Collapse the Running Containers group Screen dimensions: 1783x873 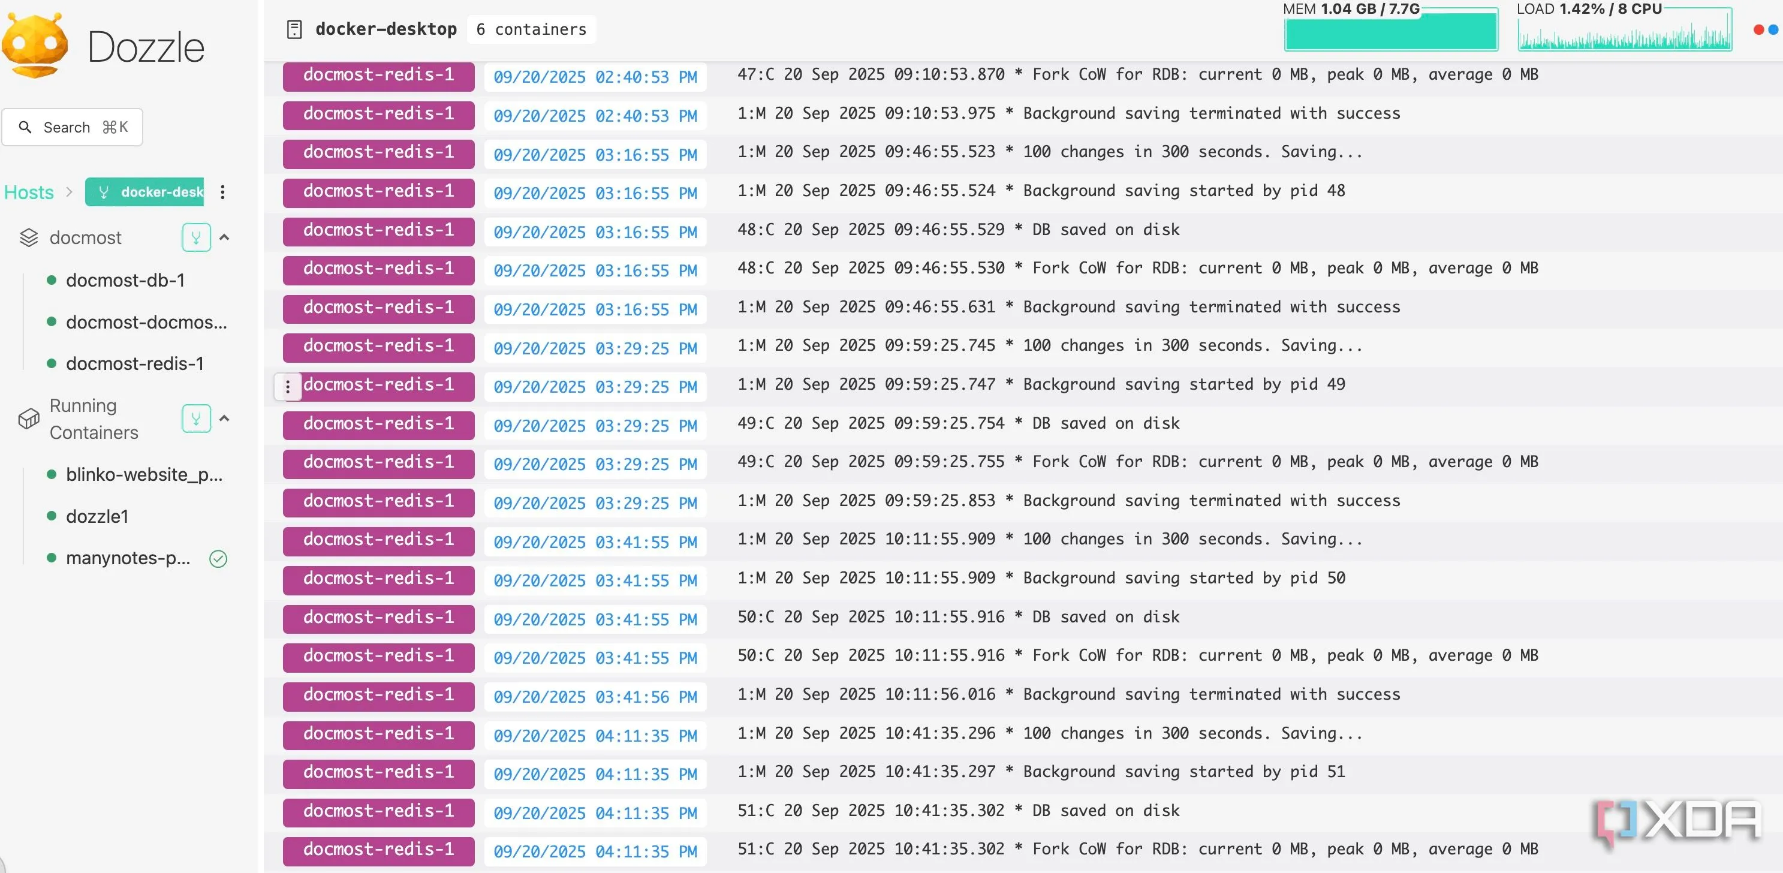(x=224, y=419)
